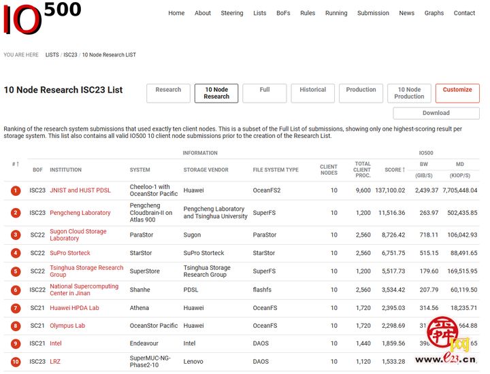This screenshot has height=374, width=490.
Task: Follow the ISC23 breadcrumb link
Action: click(70, 54)
